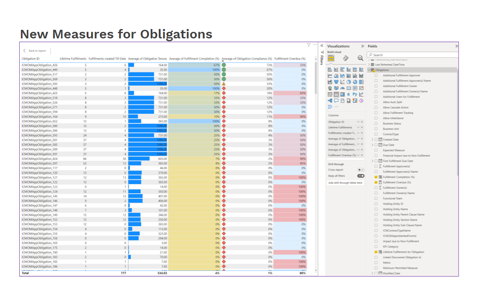Toggle the Keep all filters switch
Screen dimensions: 484x290
pos(361,176)
